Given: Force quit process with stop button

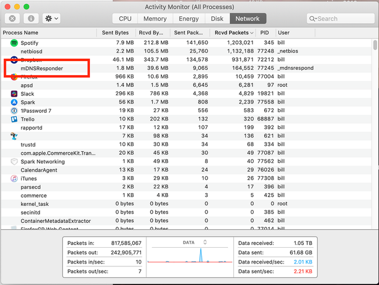Looking at the screenshot, I should coord(12,19).
